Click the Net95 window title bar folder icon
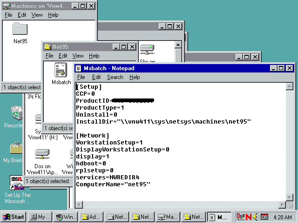 pos(47,46)
